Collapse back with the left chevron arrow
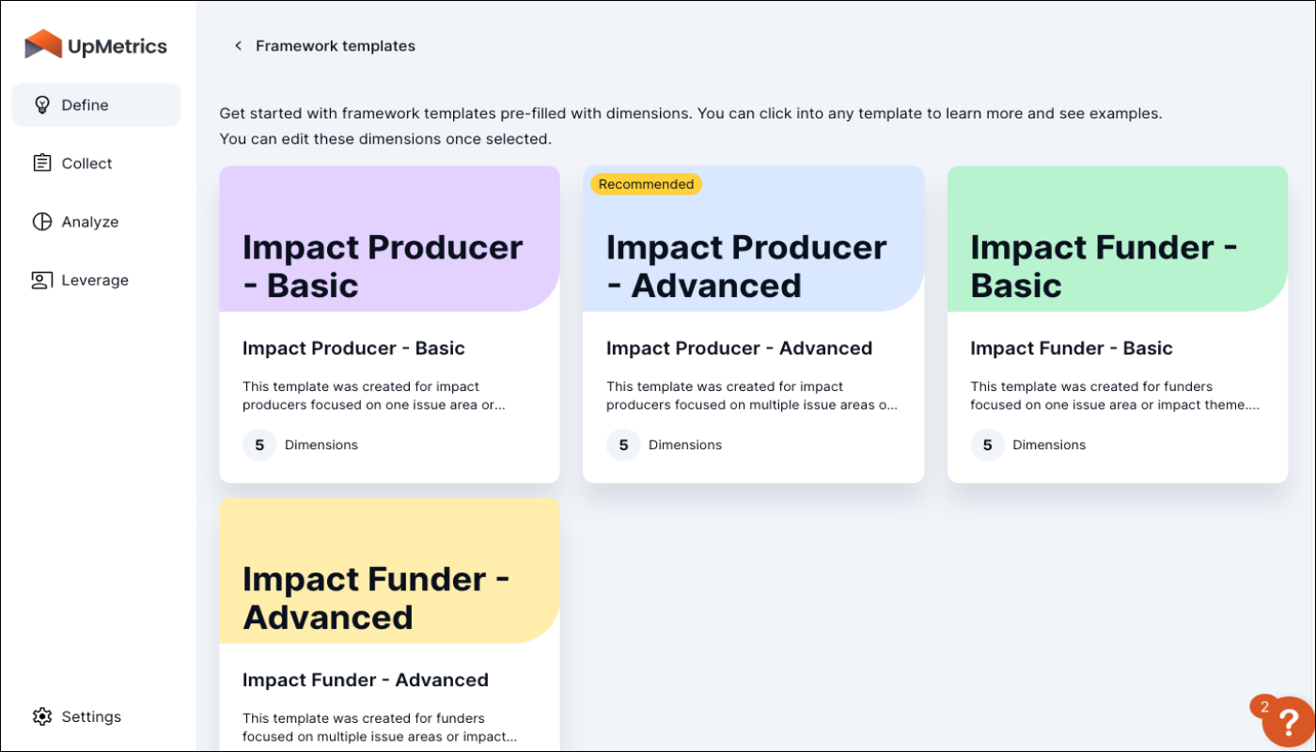Screen dimensions: 1316x752 coord(238,45)
